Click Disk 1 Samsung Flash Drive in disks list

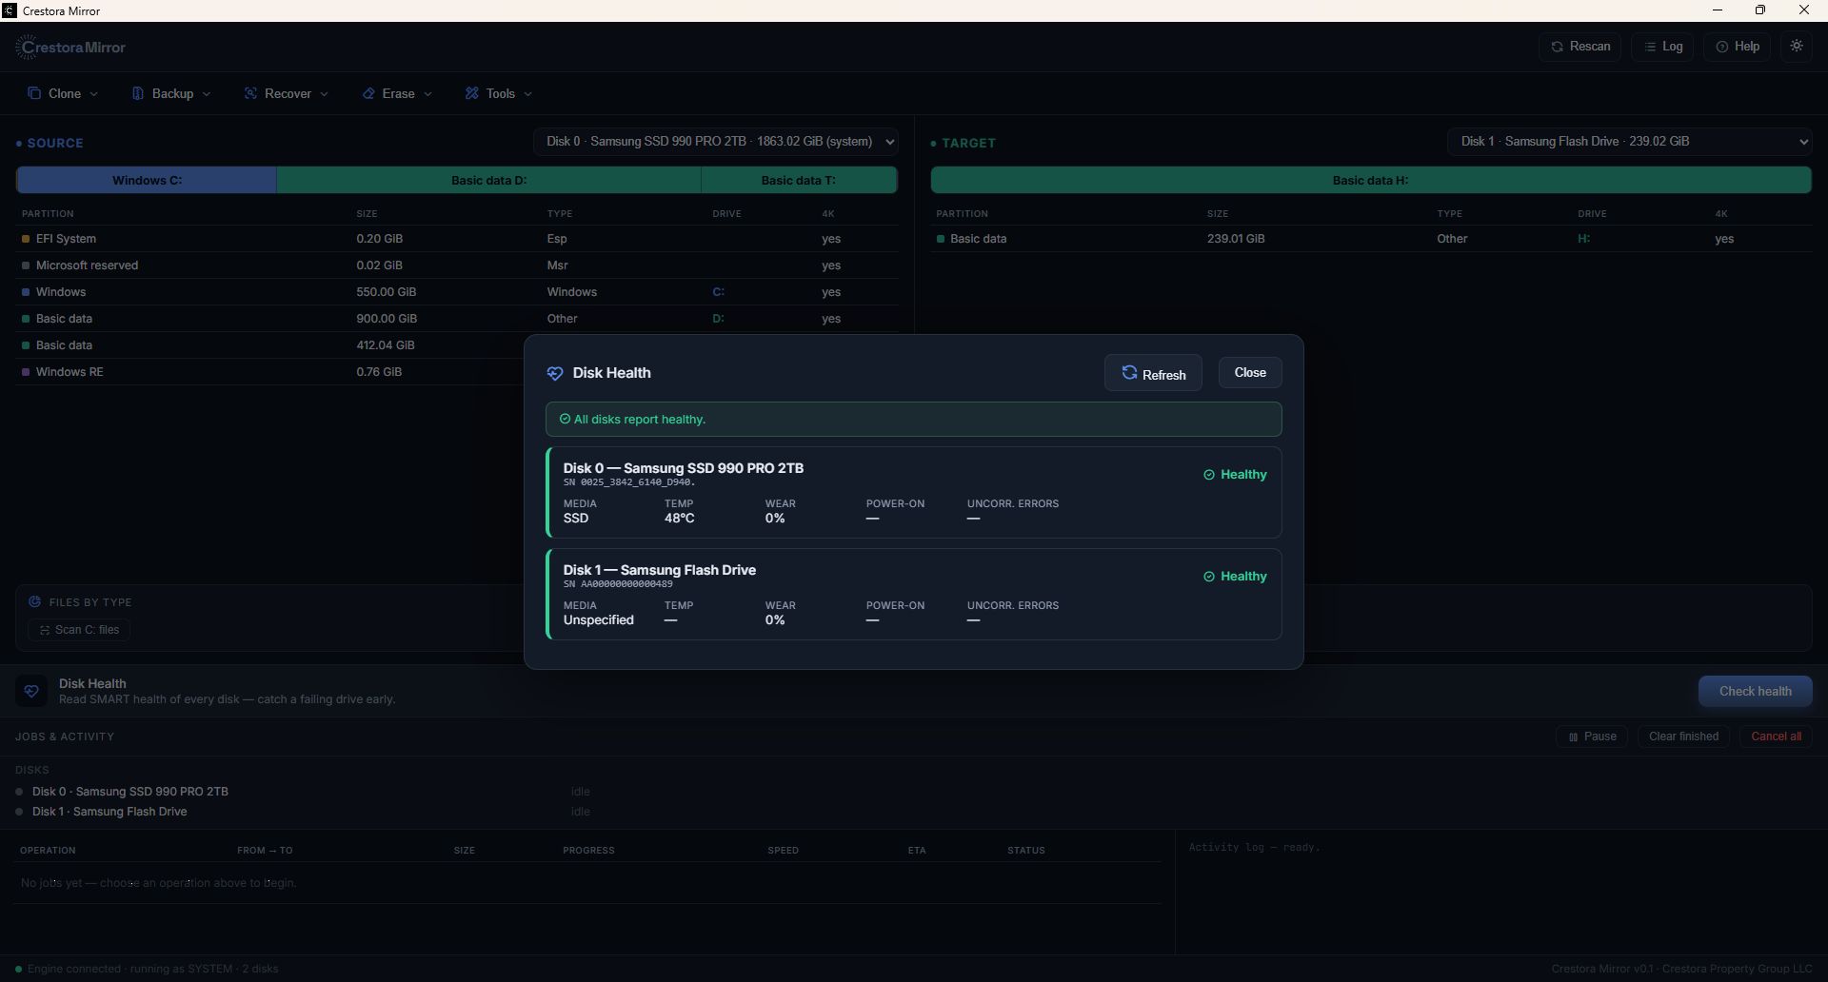coord(109,812)
